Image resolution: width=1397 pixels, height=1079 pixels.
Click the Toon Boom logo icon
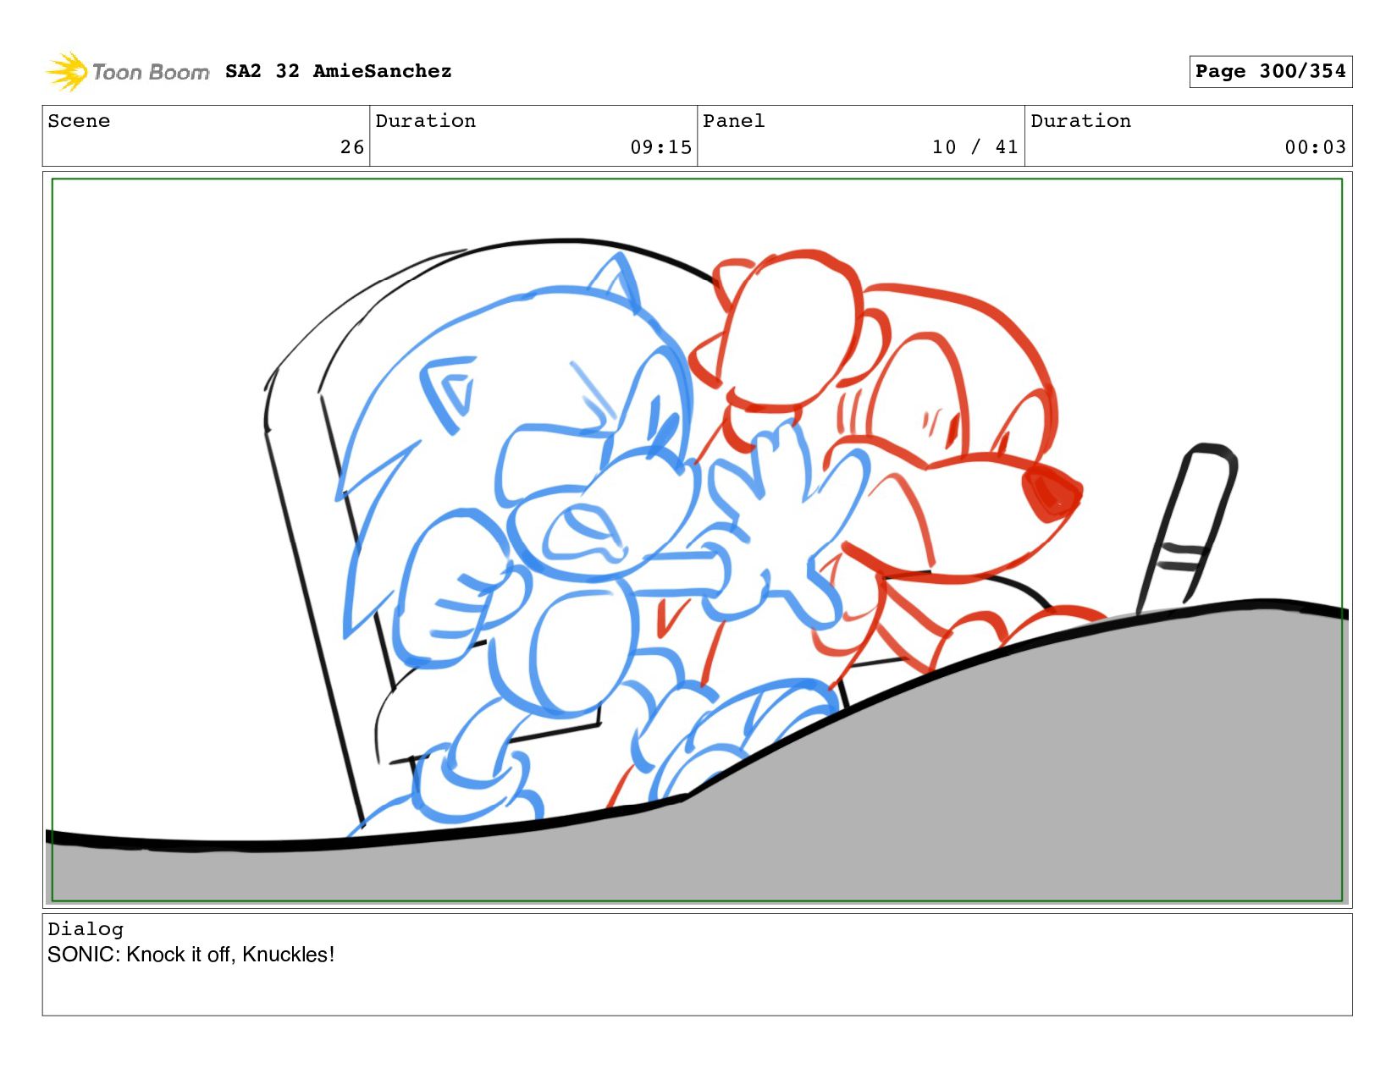67,72
